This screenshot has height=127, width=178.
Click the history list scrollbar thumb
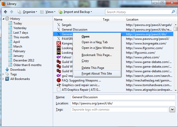(176, 29)
